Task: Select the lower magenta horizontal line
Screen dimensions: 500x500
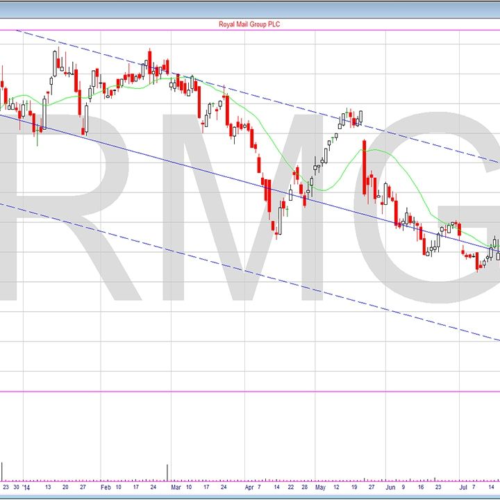Action: (250, 392)
